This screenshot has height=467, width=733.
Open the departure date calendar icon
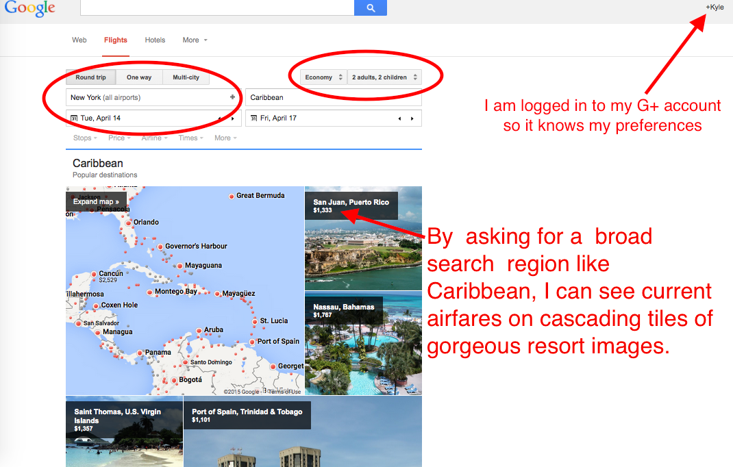coord(74,118)
